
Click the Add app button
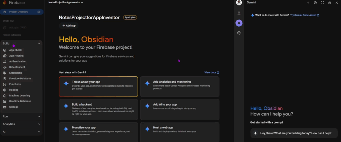69,26
